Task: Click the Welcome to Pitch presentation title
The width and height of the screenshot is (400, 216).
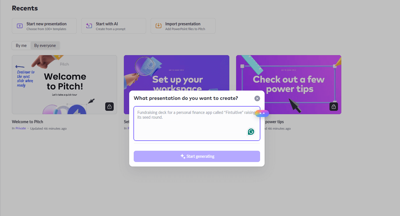Action: [x=27, y=122]
